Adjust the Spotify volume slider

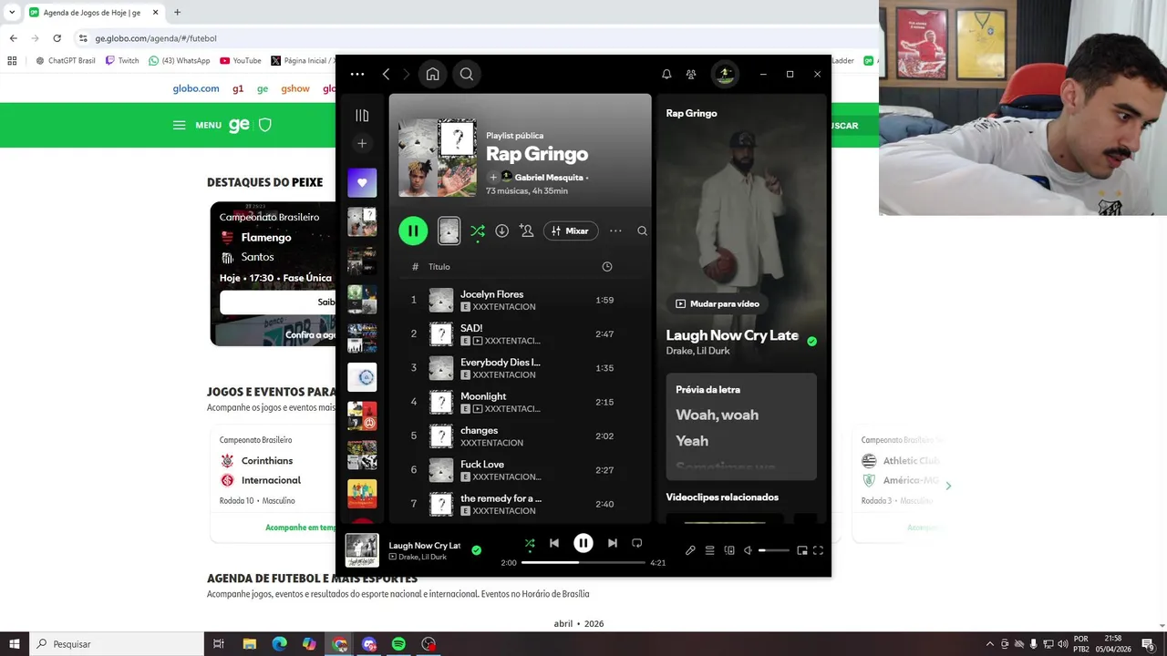(774, 550)
